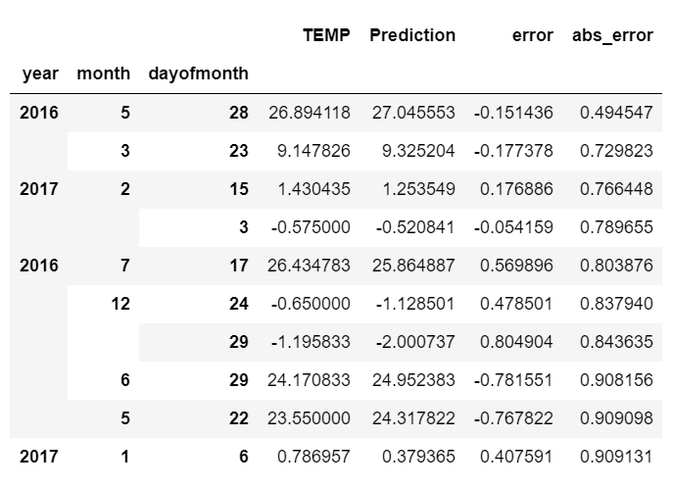Click the Prediction value 9.325204
673x487 pixels.
pos(413,151)
